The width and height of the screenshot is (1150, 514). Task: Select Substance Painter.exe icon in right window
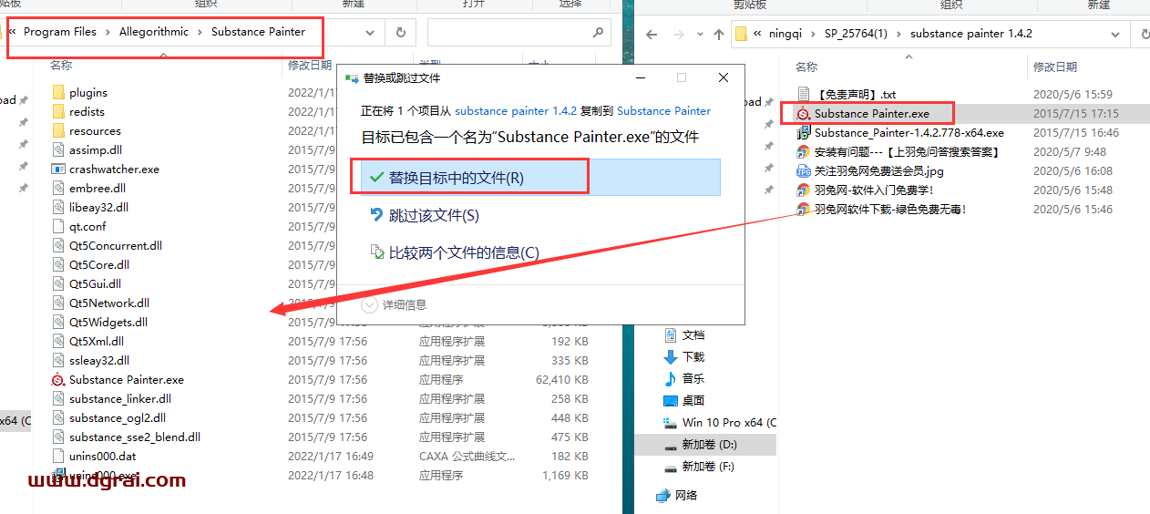[804, 113]
